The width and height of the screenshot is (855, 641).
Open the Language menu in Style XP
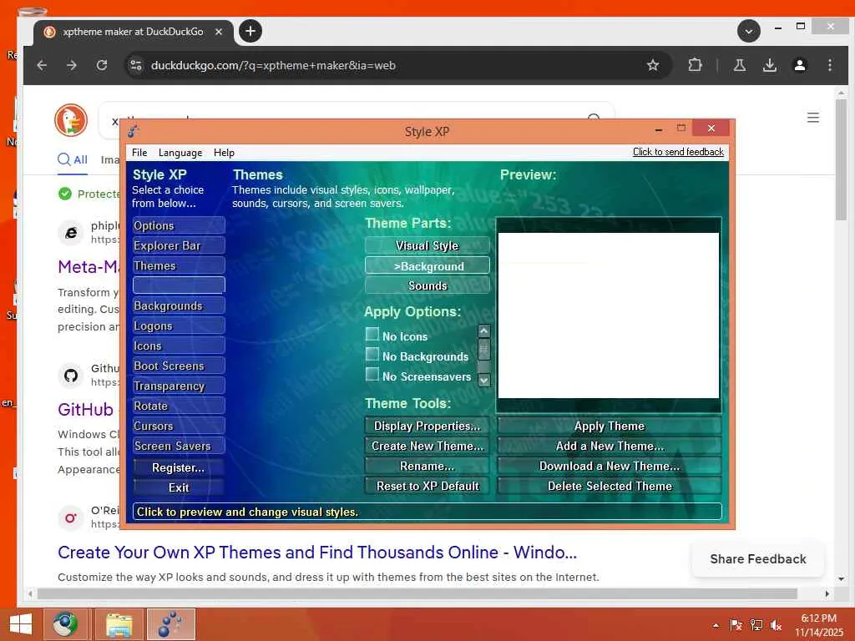click(x=180, y=153)
